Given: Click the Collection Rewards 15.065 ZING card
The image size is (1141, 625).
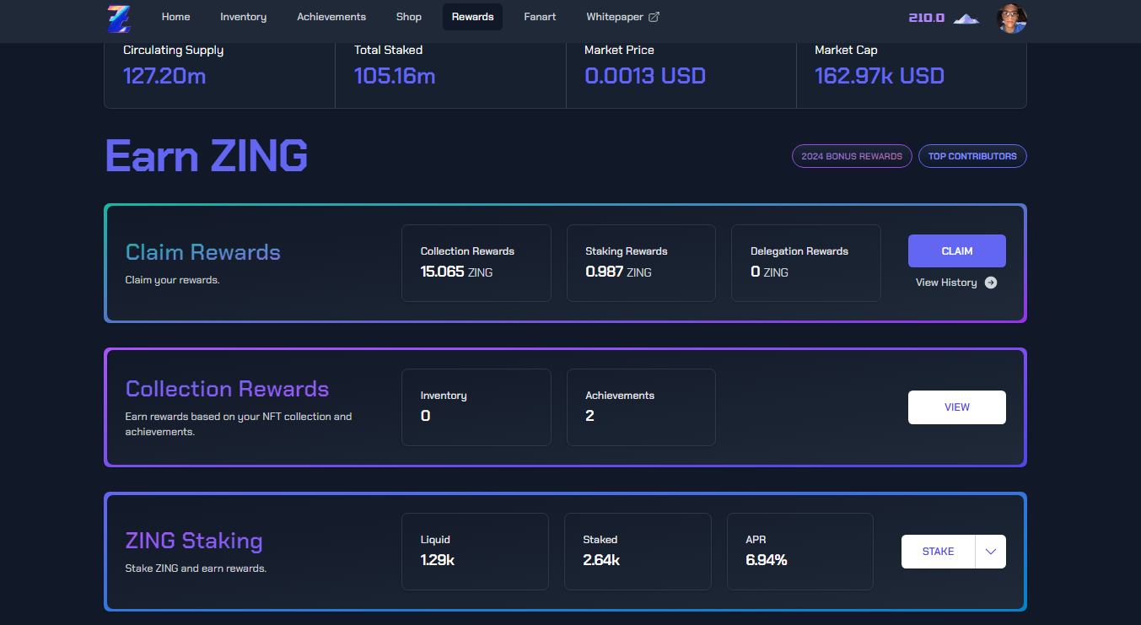Looking at the screenshot, I should coord(476,263).
